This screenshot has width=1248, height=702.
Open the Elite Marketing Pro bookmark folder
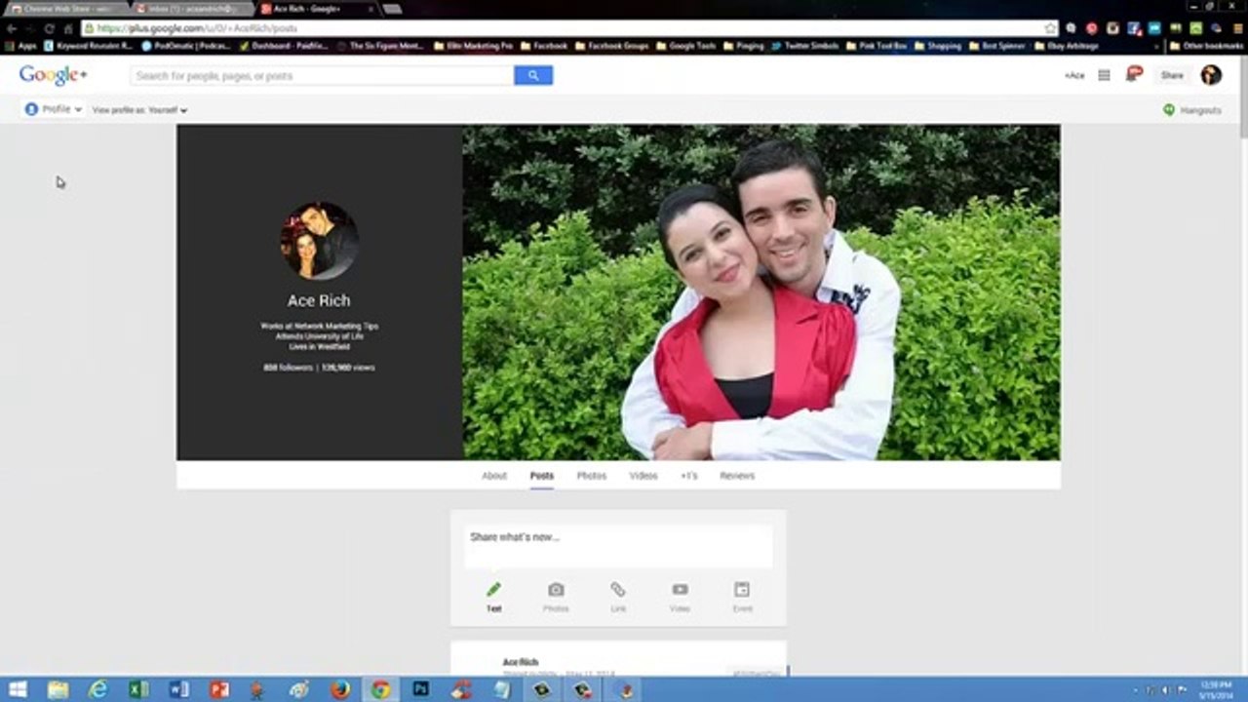(473, 46)
